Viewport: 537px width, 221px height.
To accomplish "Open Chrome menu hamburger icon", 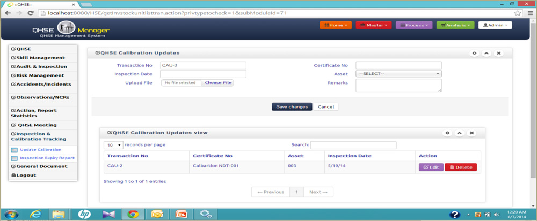I will click(528, 12).
